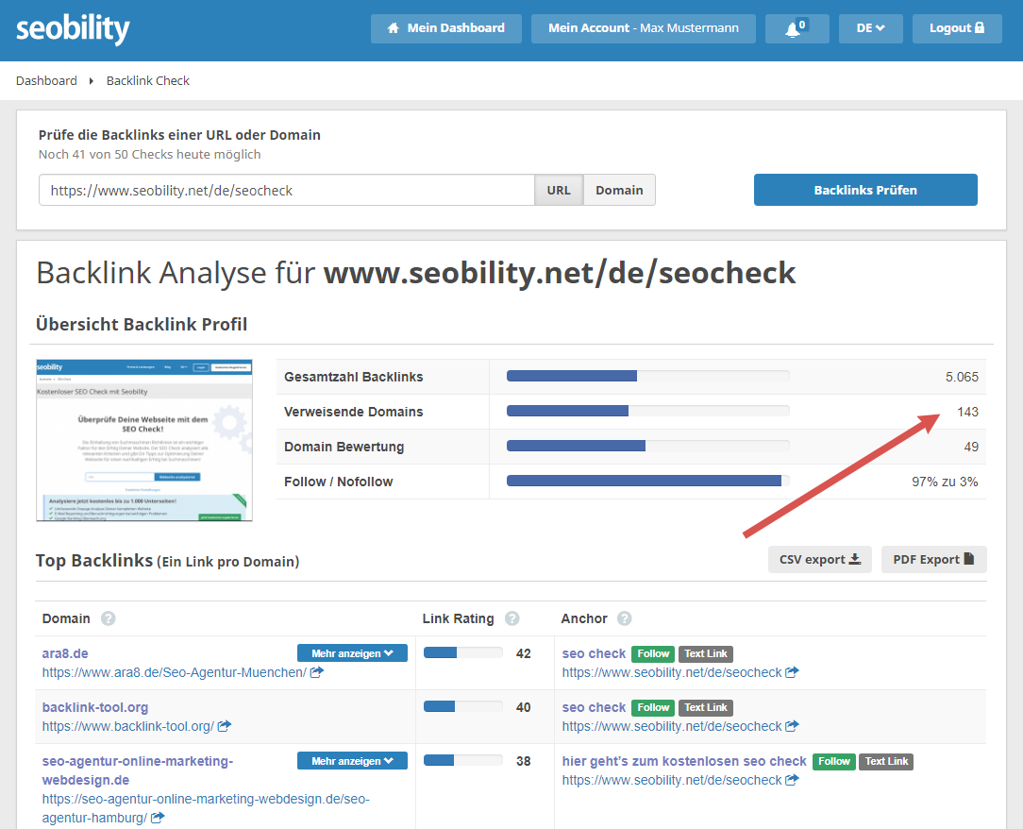Viewport: 1023px width, 829px height.
Task: Select the Domain toggle option
Action: coord(619,190)
